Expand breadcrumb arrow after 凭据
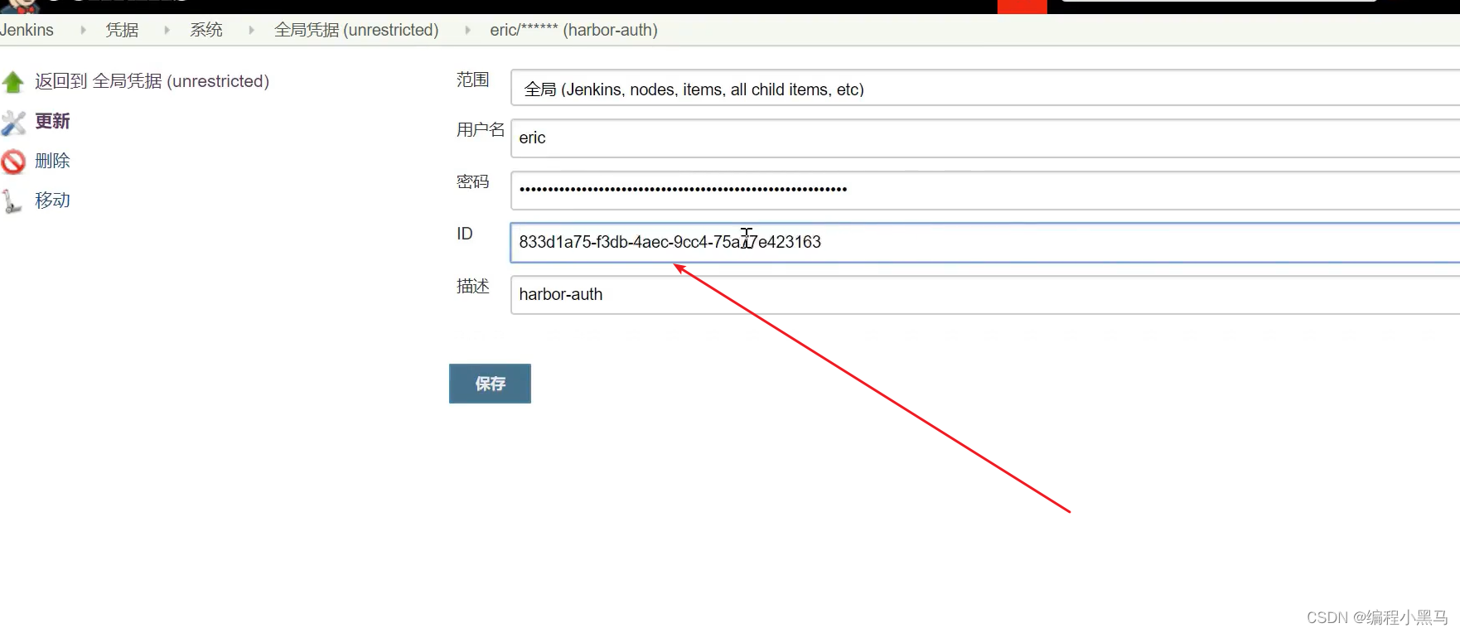Screen dimensions: 1460x633 click(167, 30)
